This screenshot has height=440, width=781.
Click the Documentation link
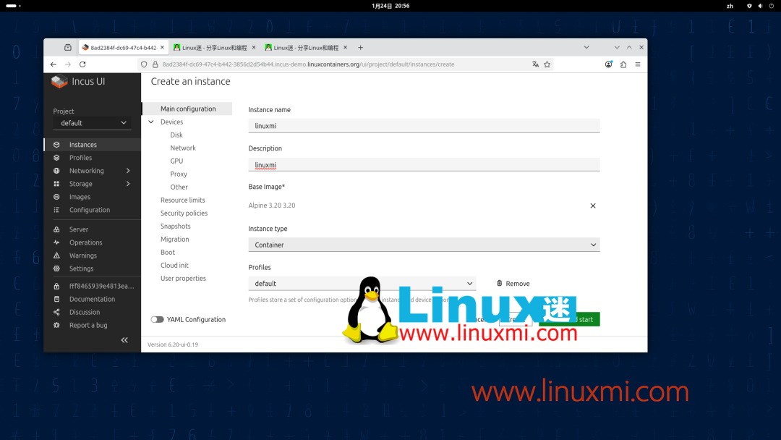click(92, 299)
